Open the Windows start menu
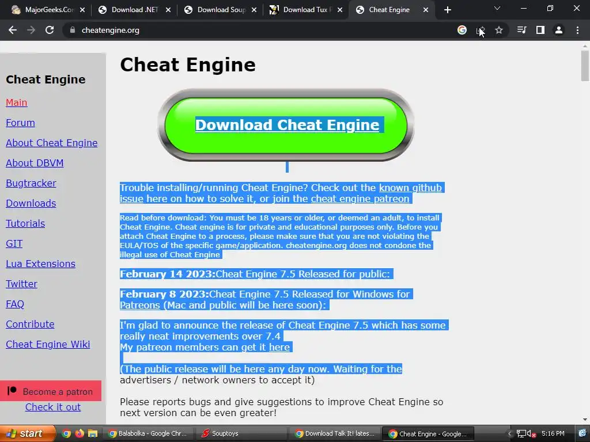This screenshot has height=442, width=590. 27,433
